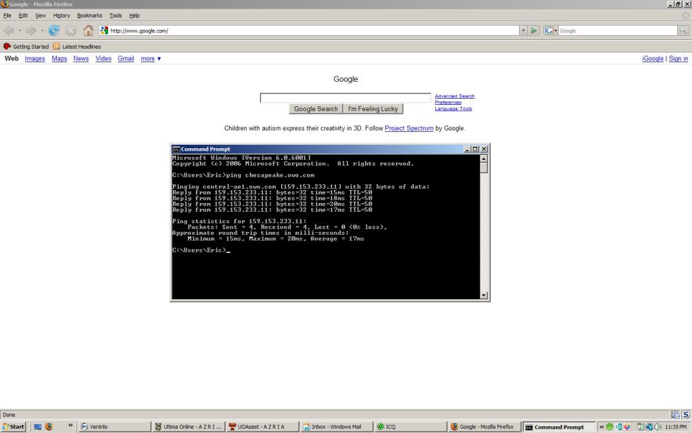The image size is (692, 433).
Task: Expand hidden system tray icons chevron
Action: click(x=601, y=427)
